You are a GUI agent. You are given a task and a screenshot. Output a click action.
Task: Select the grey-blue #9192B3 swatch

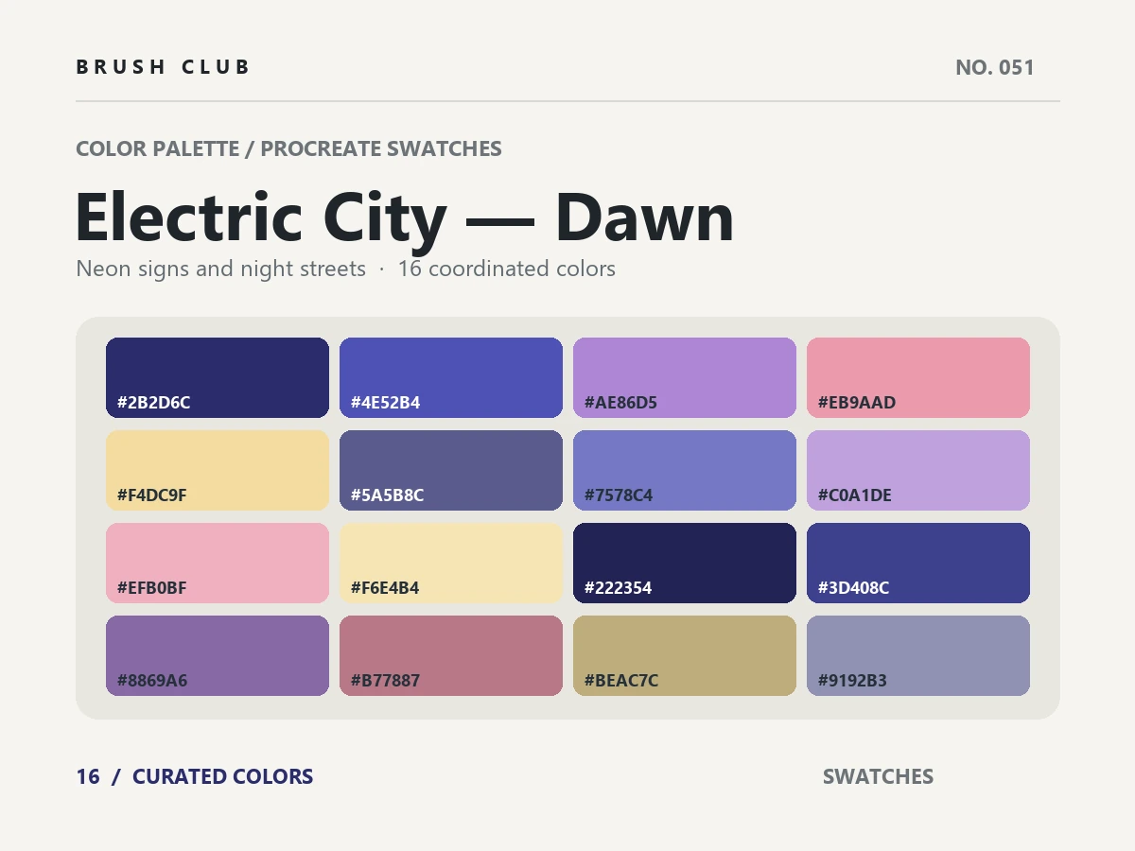point(918,656)
